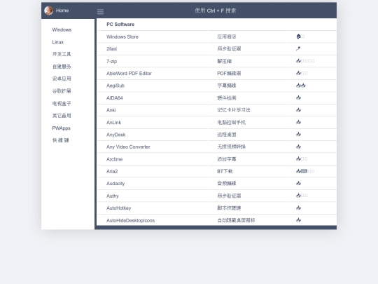Click the thumbs icon in the Anki row
The height and width of the screenshot is (284, 378).
(x=298, y=110)
